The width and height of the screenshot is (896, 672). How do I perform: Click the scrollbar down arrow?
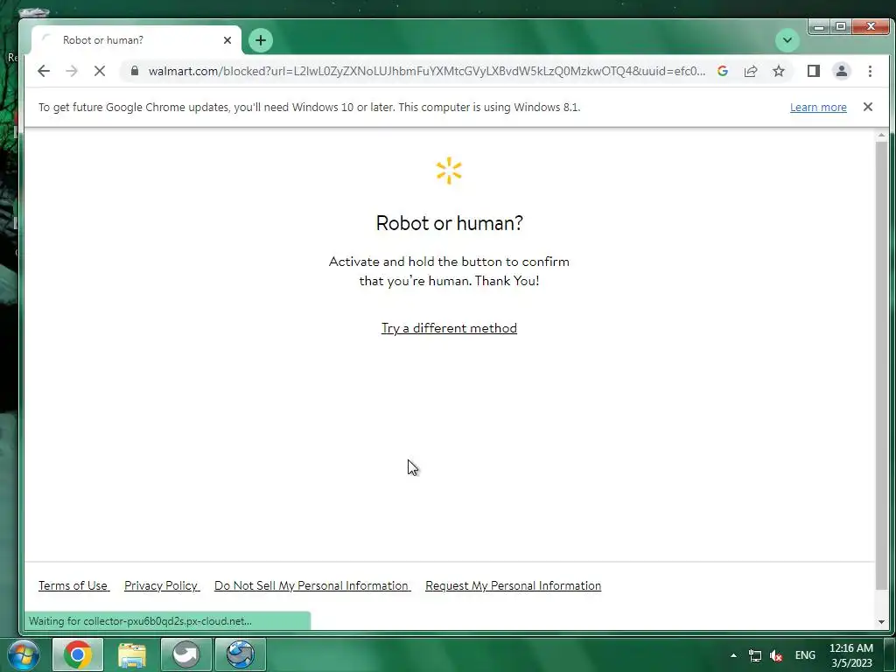pyautogui.click(x=881, y=622)
